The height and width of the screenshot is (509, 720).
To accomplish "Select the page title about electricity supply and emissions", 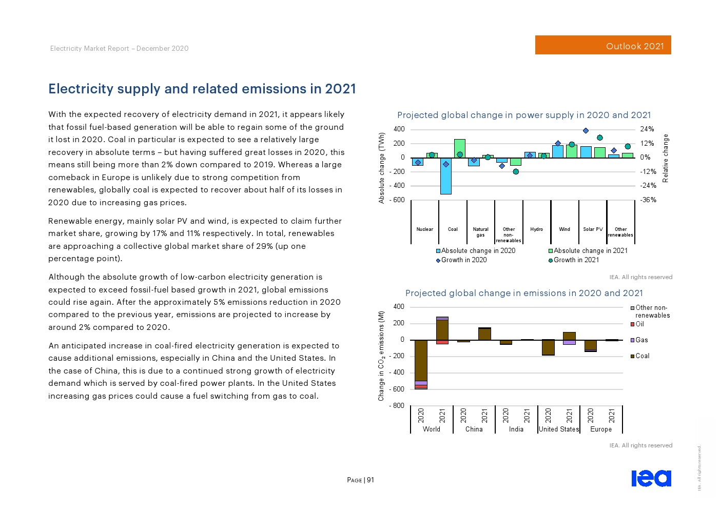I will [202, 89].
